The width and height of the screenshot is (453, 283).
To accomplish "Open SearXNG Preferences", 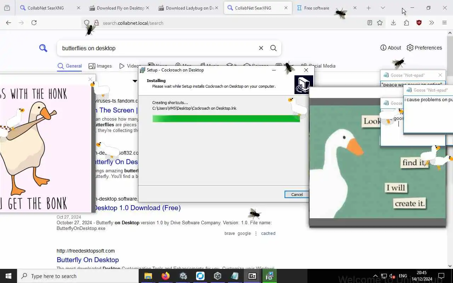I will click(x=424, y=48).
